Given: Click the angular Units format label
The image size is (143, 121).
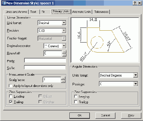Looking at the screenshot, I should click(80, 75).
